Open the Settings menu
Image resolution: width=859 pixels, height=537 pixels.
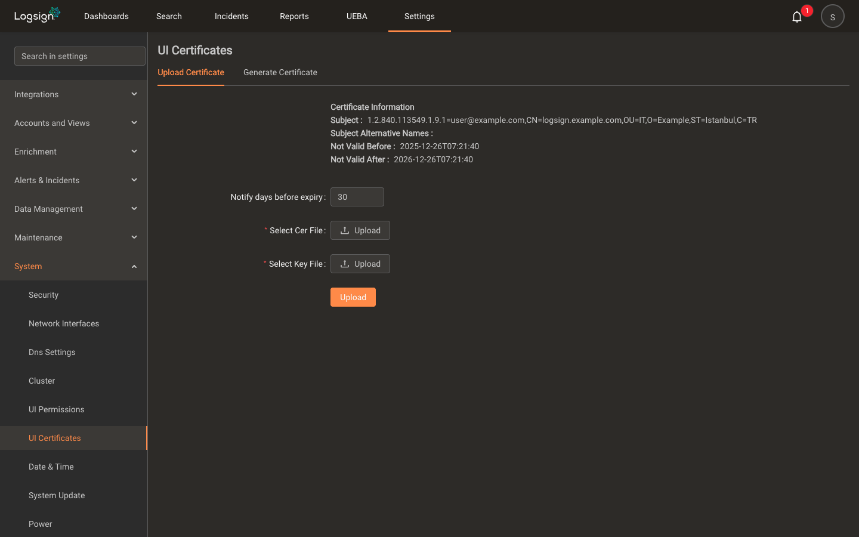click(419, 16)
